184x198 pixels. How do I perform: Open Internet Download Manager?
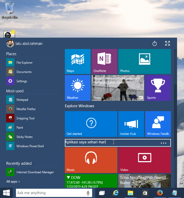tap(32, 172)
